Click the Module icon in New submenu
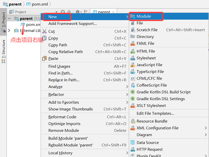Image resolution: width=209 pixels, height=157 pixels. pos(133,16)
